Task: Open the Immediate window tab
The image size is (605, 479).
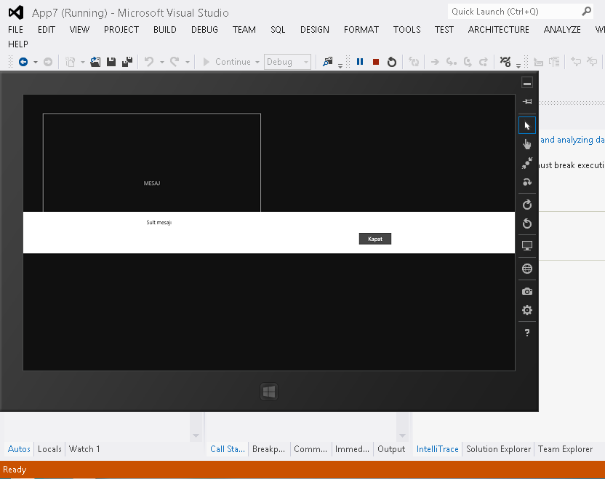Action: [x=352, y=449]
